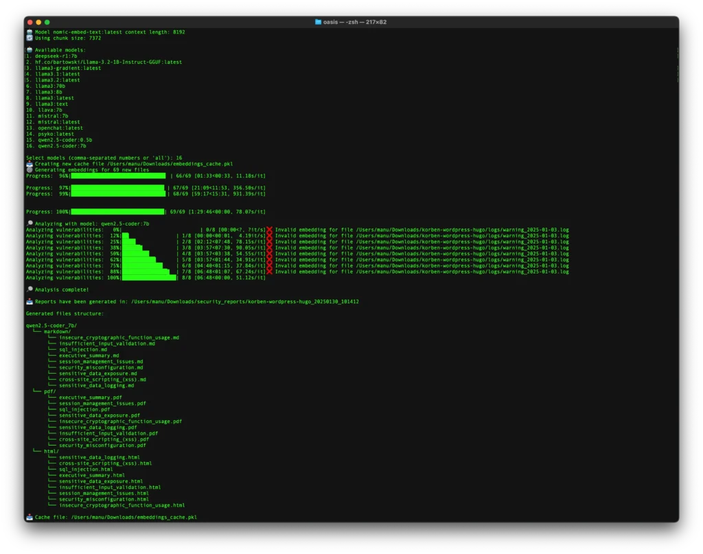Click the 'html/' folder in the tree
This screenshot has height=554, width=703.
click(x=51, y=451)
